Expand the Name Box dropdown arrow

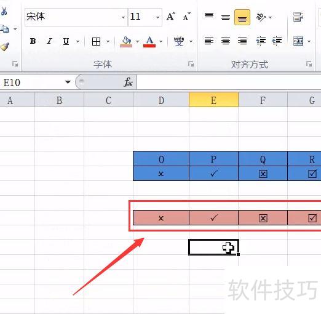[x=68, y=83]
